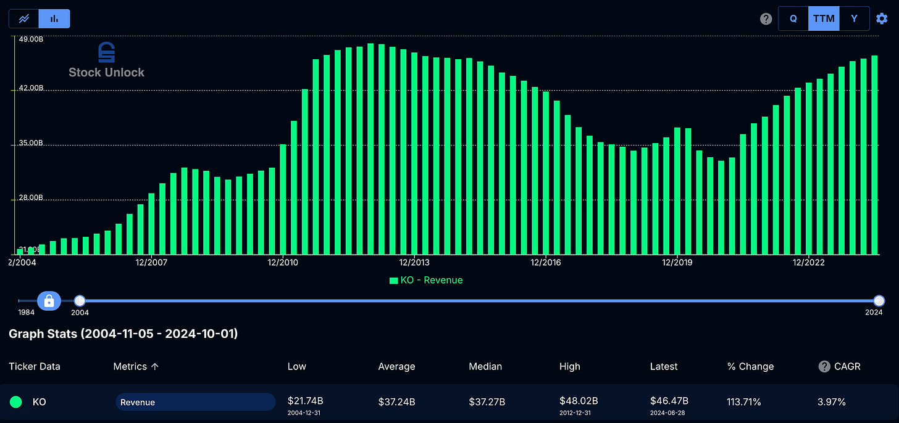The height and width of the screenshot is (423, 899).
Task: Click the 12/2022 axis label
Action: click(808, 263)
